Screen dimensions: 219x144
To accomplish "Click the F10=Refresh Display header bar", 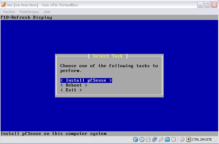I will click(x=26, y=18).
